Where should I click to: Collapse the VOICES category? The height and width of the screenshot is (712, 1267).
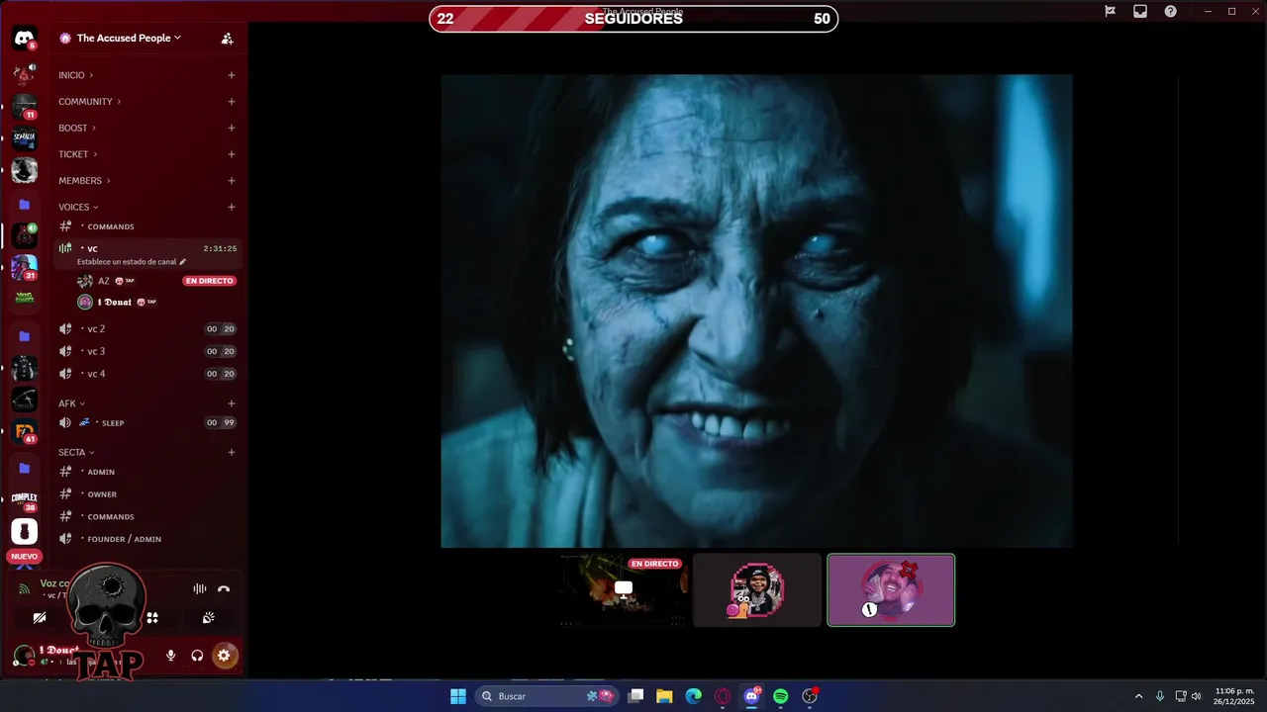pos(78,207)
